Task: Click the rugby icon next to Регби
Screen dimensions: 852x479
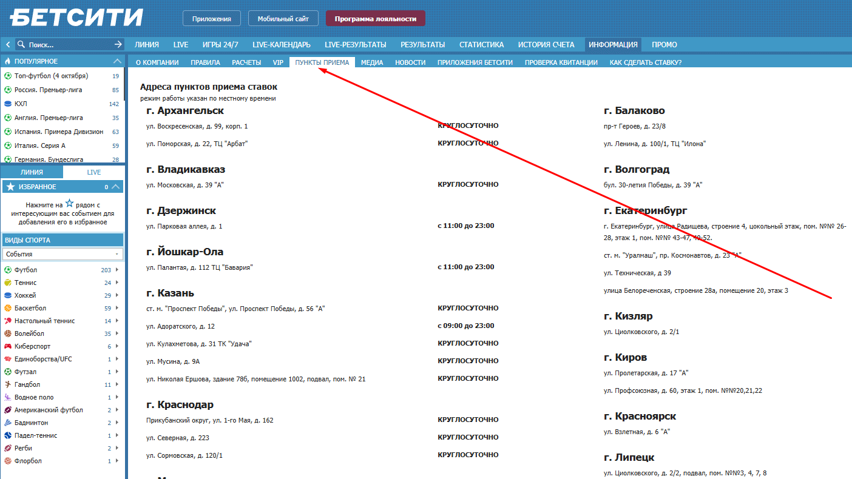Action: (8, 448)
